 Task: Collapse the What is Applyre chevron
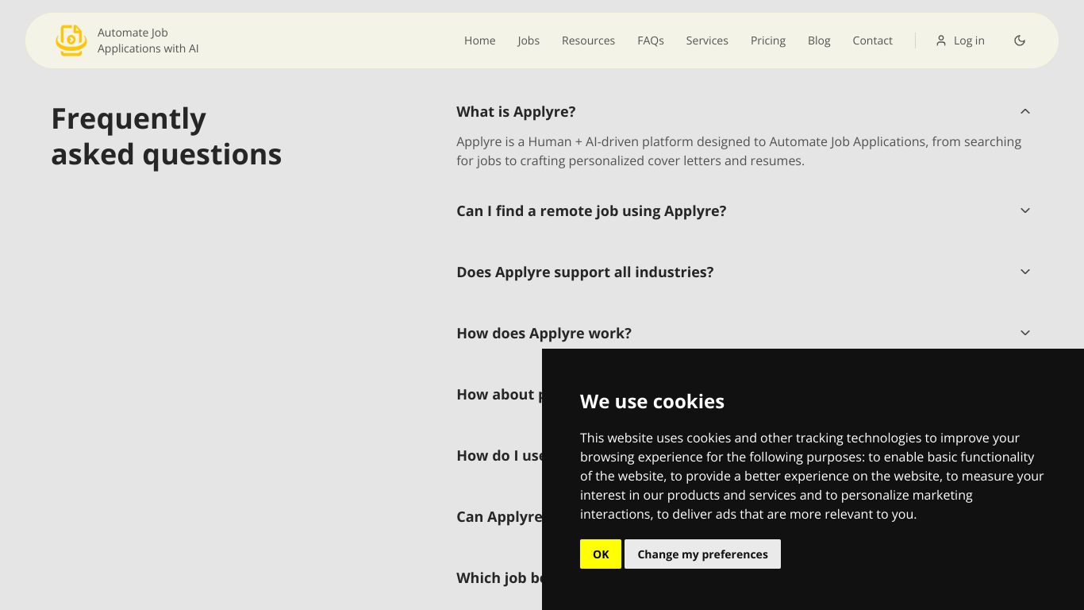pyautogui.click(x=1025, y=111)
